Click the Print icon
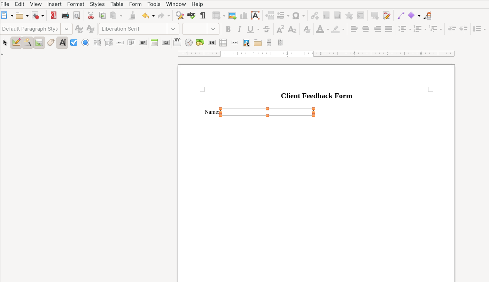Viewport: 489px width, 282px height. coord(65,15)
